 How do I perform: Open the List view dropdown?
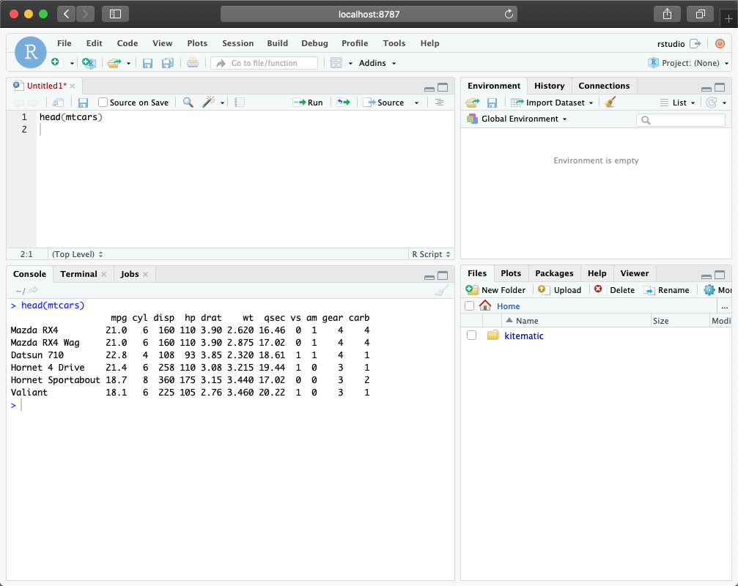click(678, 103)
